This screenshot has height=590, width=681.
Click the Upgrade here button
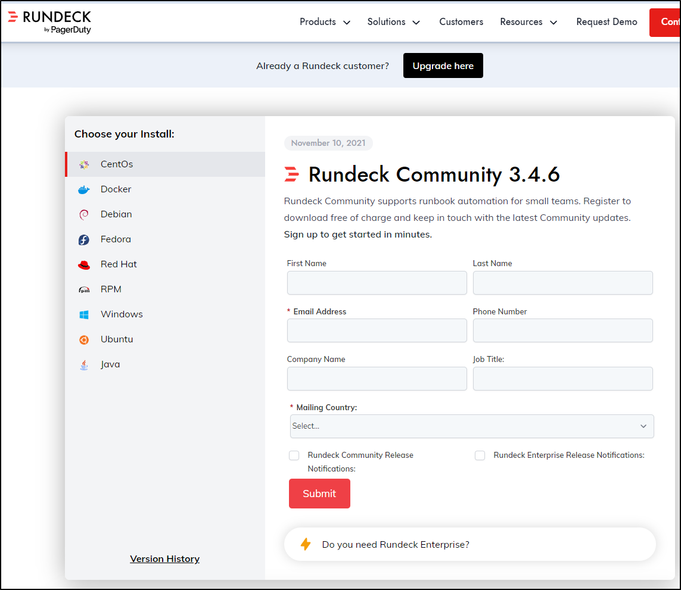tap(443, 65)
